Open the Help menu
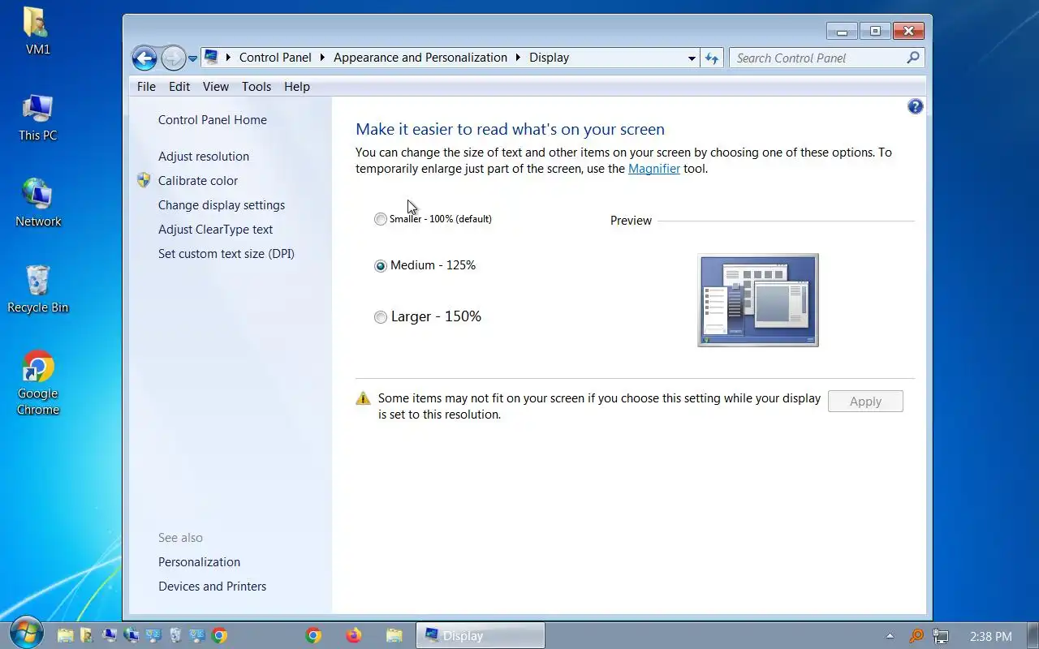 297,86
